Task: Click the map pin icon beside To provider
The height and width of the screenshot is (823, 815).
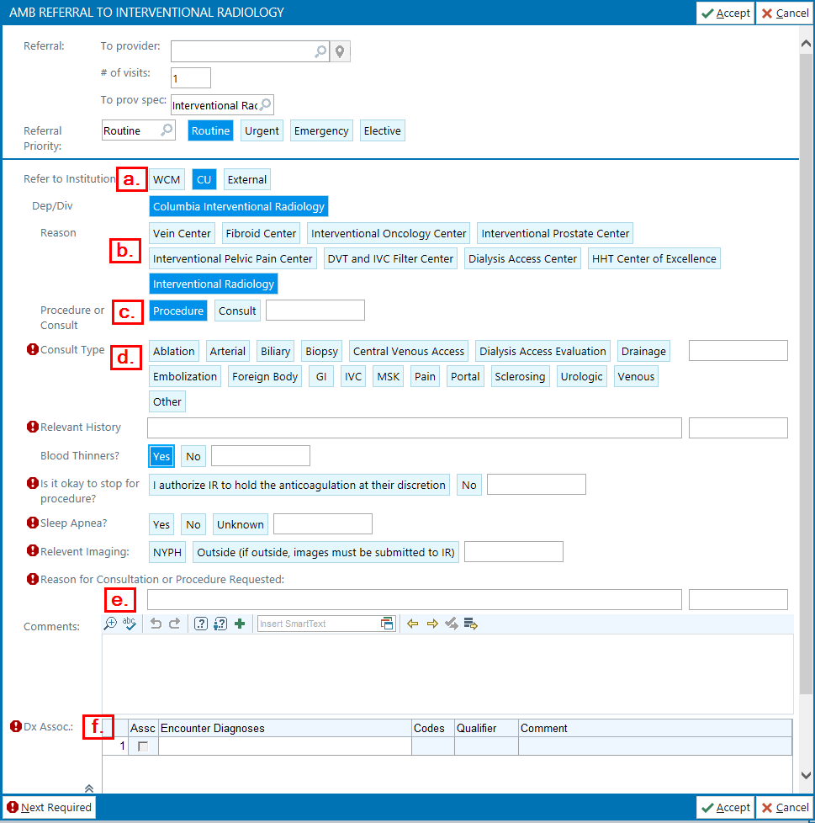Action: pyautogui.click(x=340, y=52)
